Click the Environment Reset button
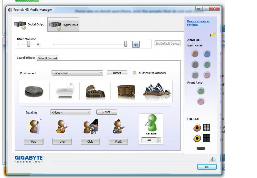The height and width of the screenshot is (178, 257). (x=117, y=73)
